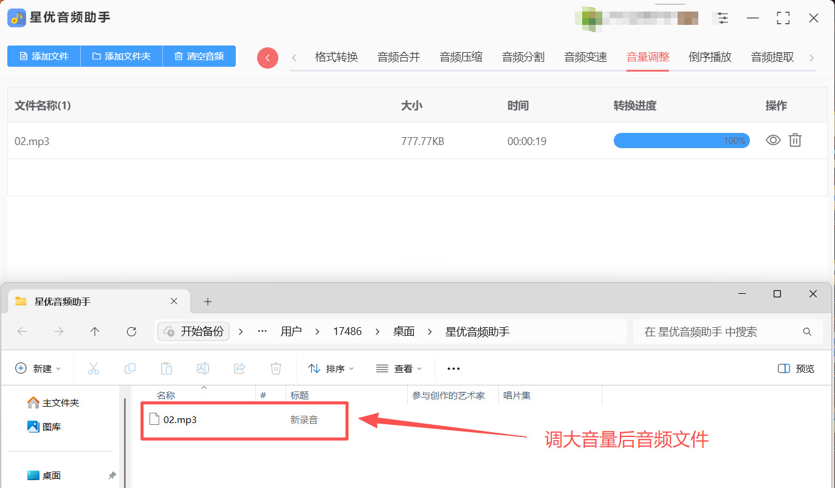The width and height of the screenshot is (835, 488).
Task: Click the 添加文件夹 button
Action: coord(122,56)
